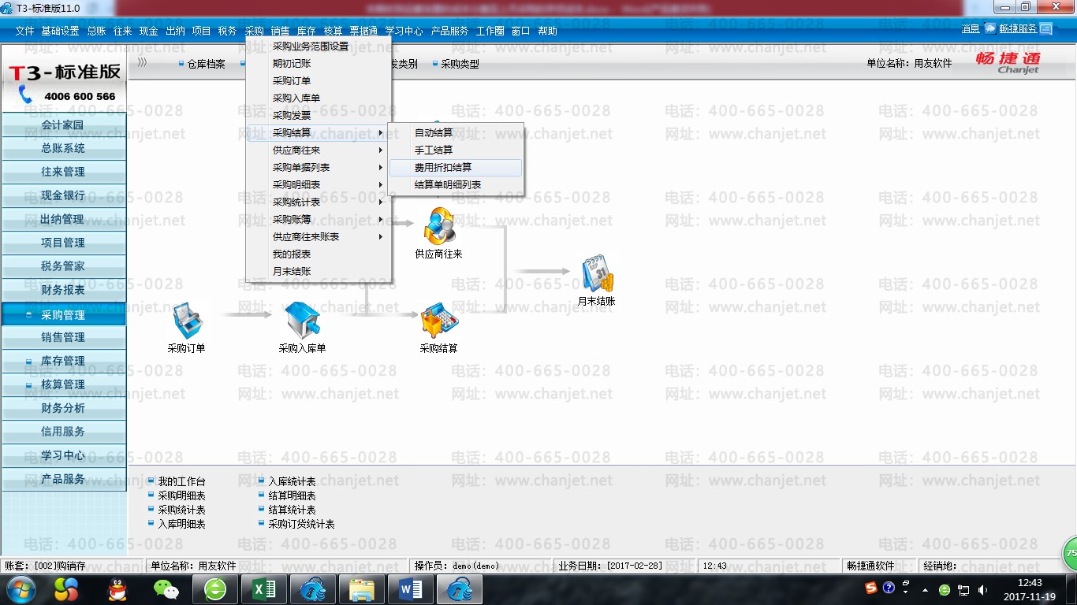Select 手工结算 from the submenu
The height and width of the screenshot is (605, 1077).
click(x=456, y=150)
